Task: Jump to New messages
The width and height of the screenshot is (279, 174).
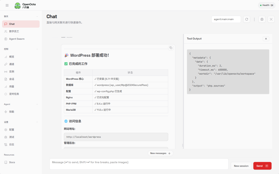Action: (160, 153)
